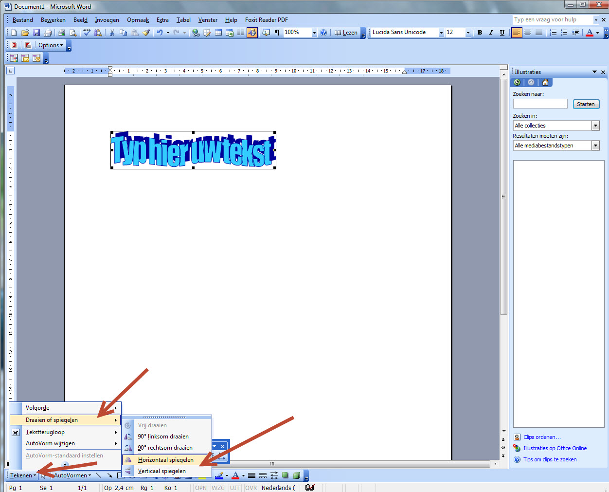Select the 3D style icon in drawing toolbar

pyautogui.click(x=296, y=475)
